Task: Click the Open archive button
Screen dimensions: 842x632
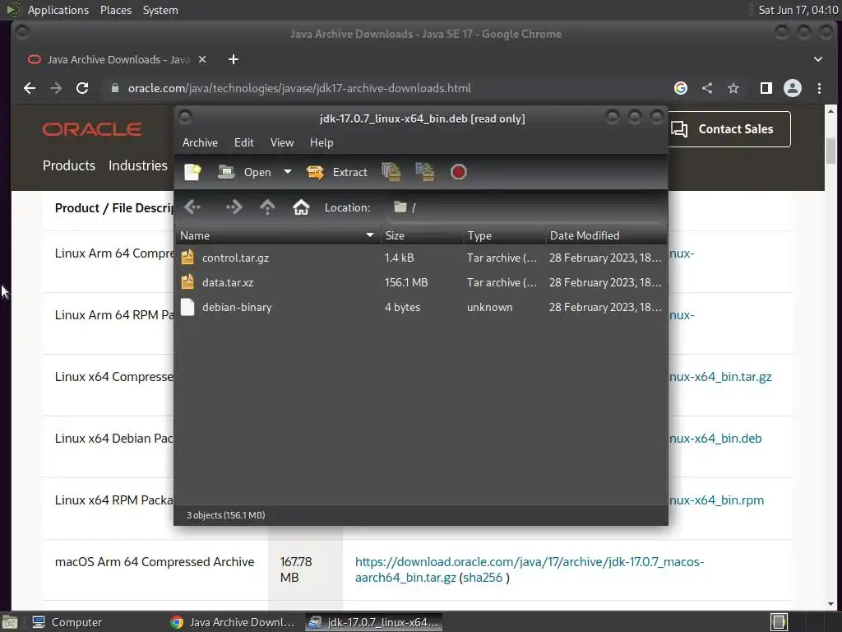Action: (244, 173)
